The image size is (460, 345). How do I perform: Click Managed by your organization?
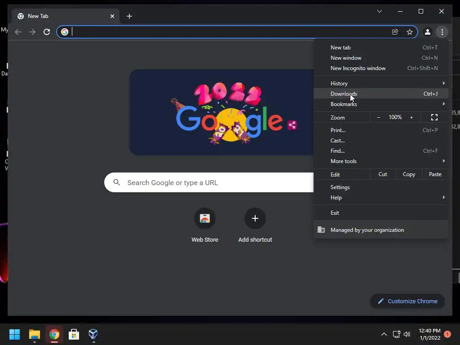pyautogui.click(x=381, y=230)
